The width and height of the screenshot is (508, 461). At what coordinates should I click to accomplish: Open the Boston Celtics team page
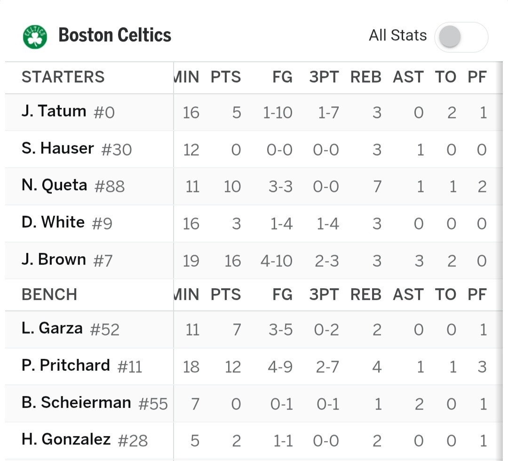coord(115,35)
